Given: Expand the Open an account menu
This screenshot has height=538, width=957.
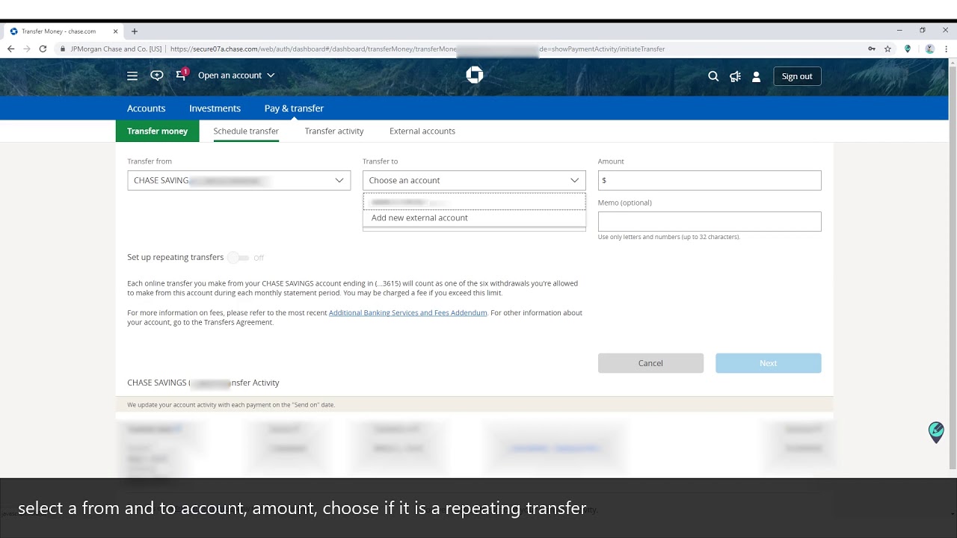Looking at the screenshot, I should click(x=236, y=75).
